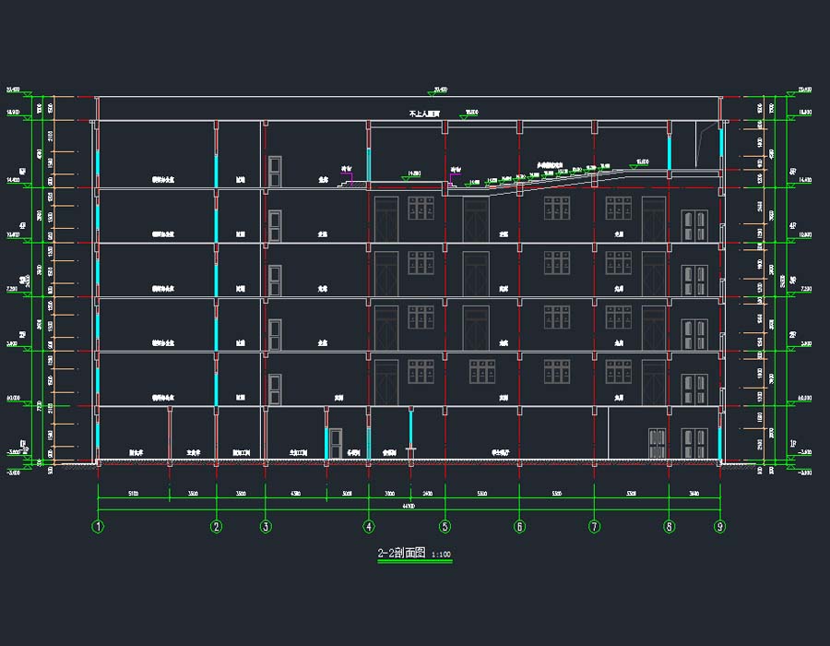Pick grid axis bubble number 6
This screenshot has width=830, height=646.
[519, 527]
